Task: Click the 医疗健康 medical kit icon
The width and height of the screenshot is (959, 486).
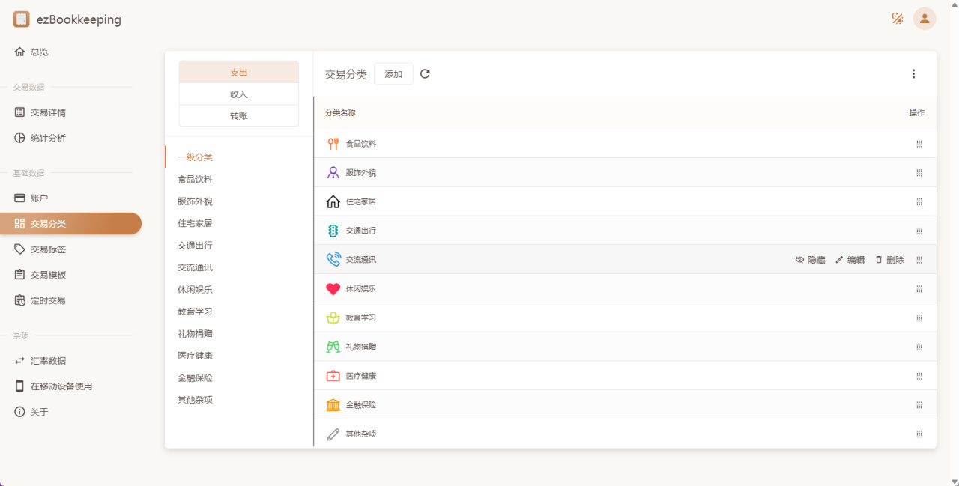Action: [x=333, y=376]
